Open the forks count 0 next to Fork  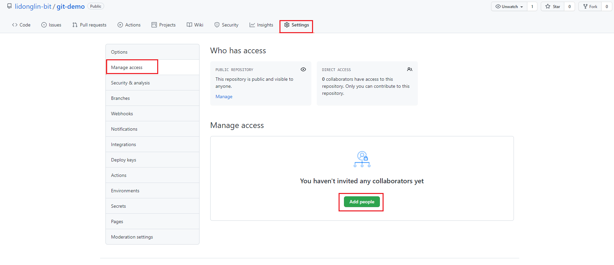point(607,6)
